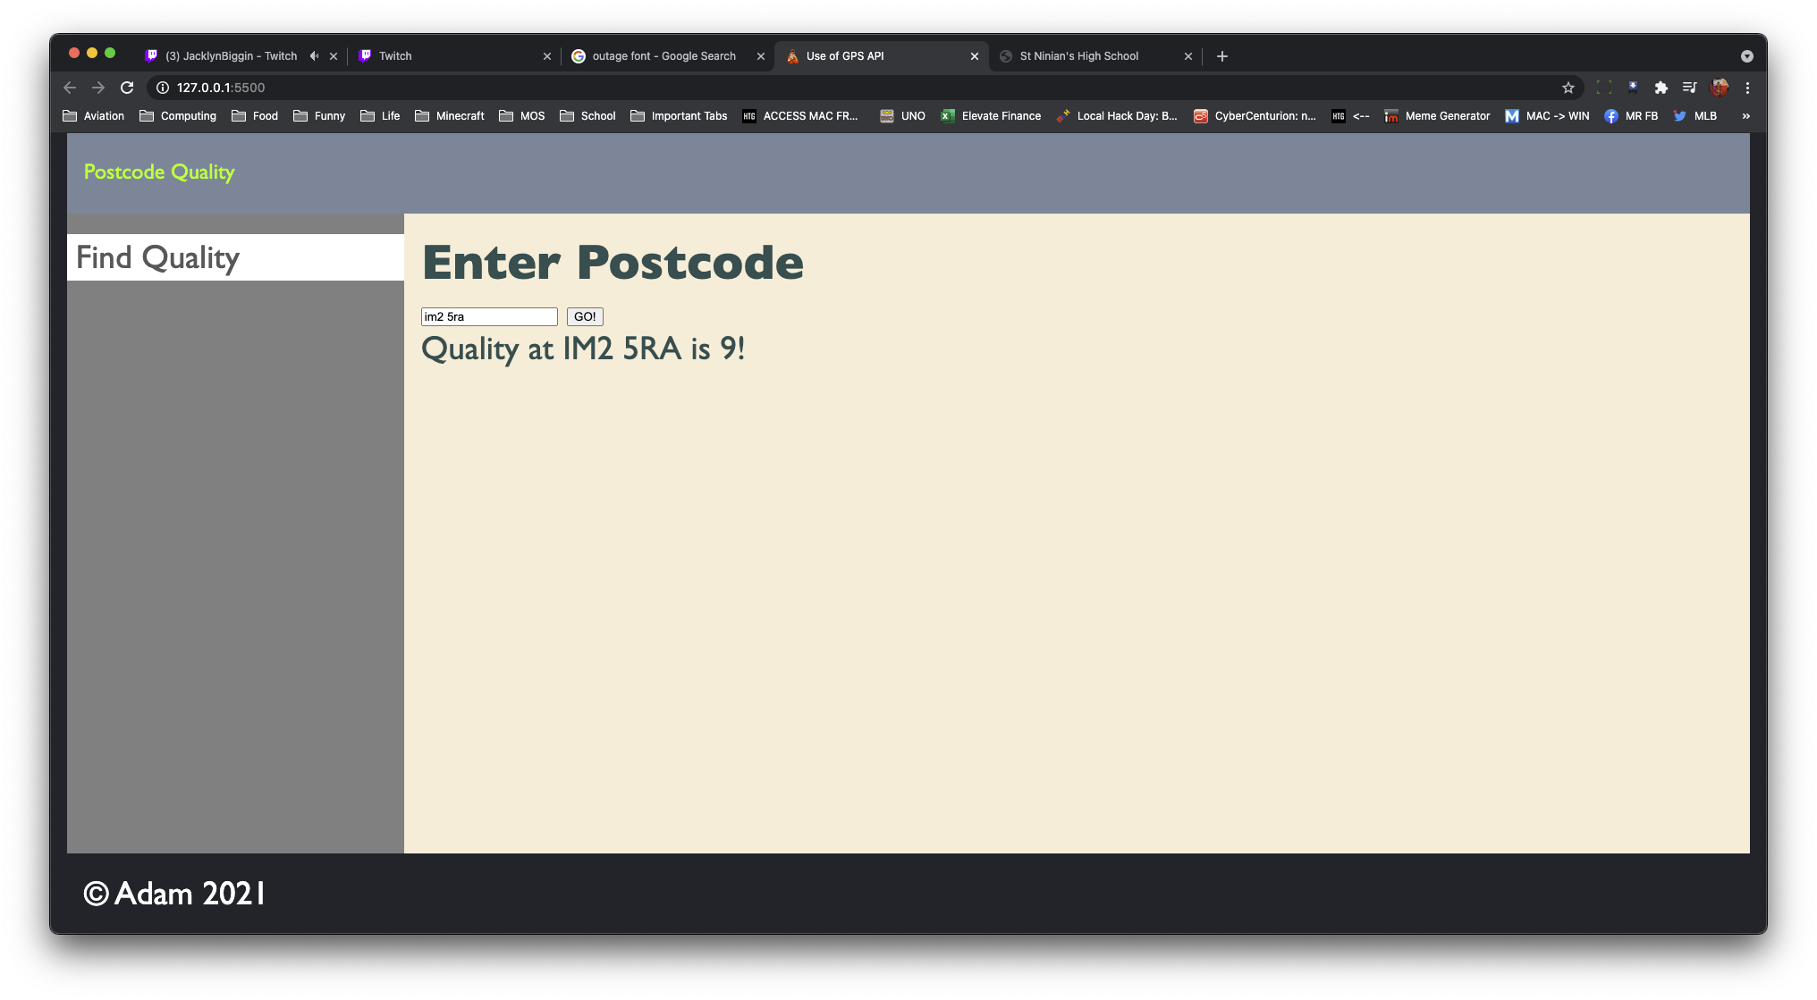This screenshot has width=1817, height=1000.
Task: Open the Computing bookmarks folder
Action: pos(178,116)
